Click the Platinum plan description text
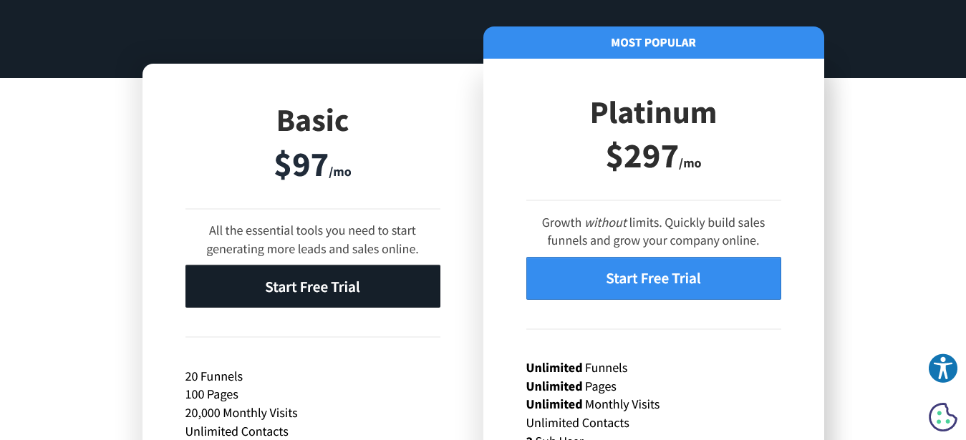Image resolution: width=966 pixels, height=440 pixels. 653,231
